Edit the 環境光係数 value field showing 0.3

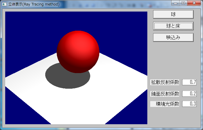pos(189,104)
